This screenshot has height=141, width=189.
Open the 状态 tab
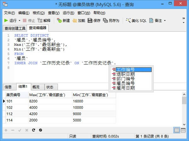[x=51, y=87]
